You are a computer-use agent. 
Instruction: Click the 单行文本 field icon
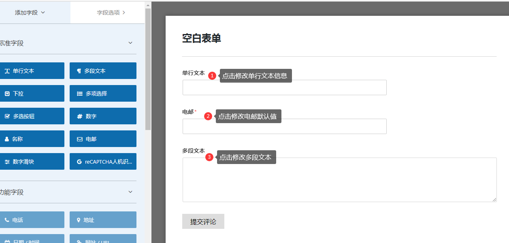pyautogui.click(x=7, y=71)
